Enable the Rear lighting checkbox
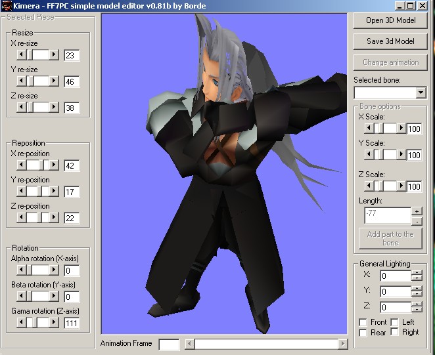The height and width of the screenshot is (355, 435). [363, 333]
